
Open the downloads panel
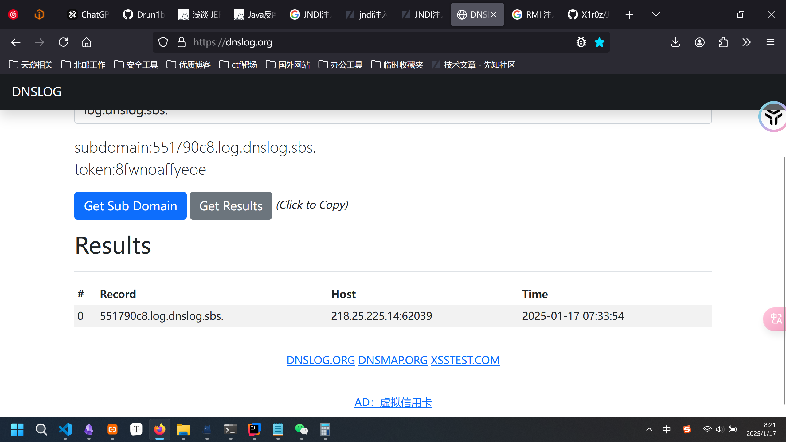coord(675,42)
